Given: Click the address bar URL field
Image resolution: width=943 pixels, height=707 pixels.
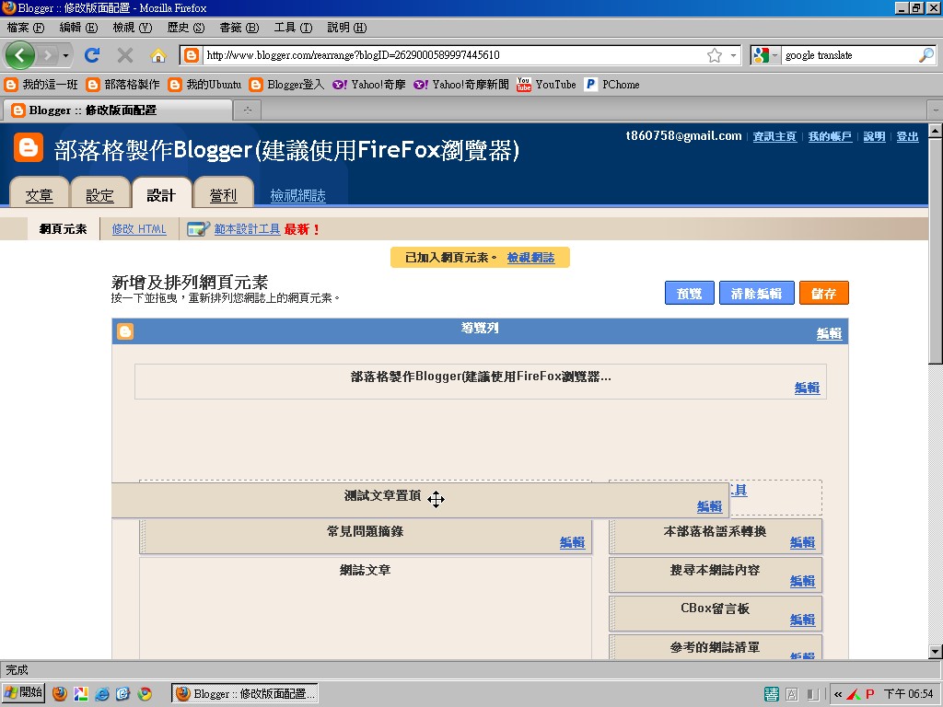Looking at the screenshot, I should tap(454, 55).
